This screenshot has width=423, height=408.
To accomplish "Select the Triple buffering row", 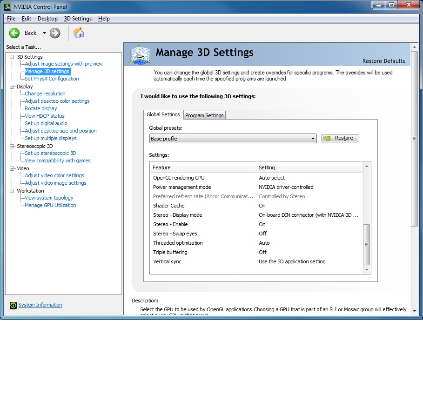I will (256, 253).
